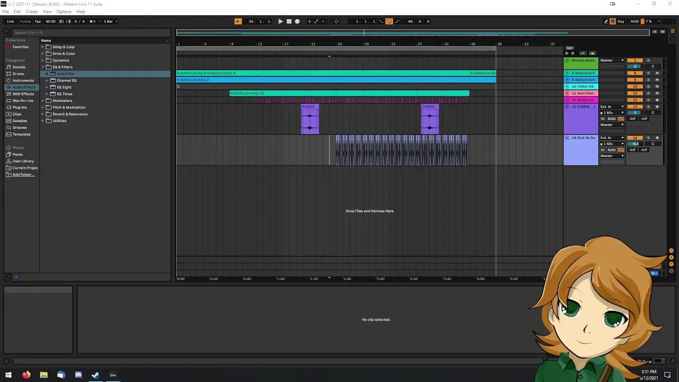Click Add Folder link
This screenshot has height=382, width=679.
click(23, 175)
